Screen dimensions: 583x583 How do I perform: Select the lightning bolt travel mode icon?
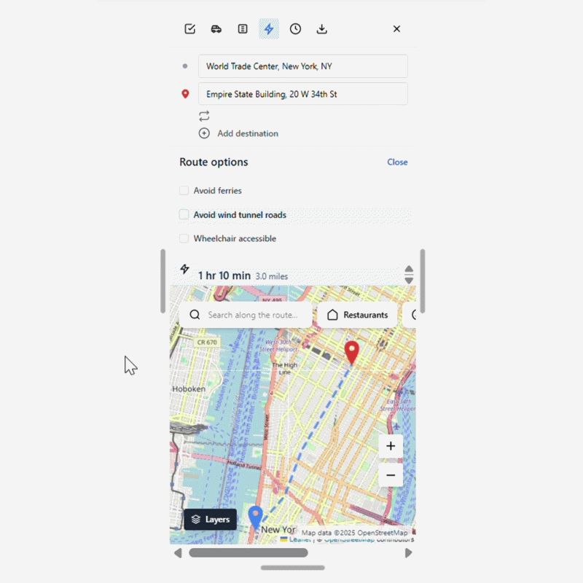point(269,29)
